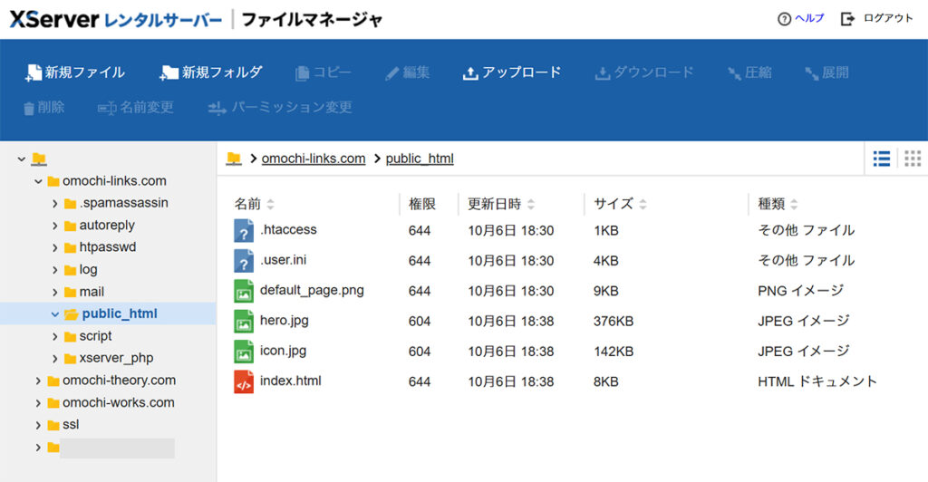928x482 pixels.
Task: Open omochi-links.com breadcrumb link
Action: 313,159
